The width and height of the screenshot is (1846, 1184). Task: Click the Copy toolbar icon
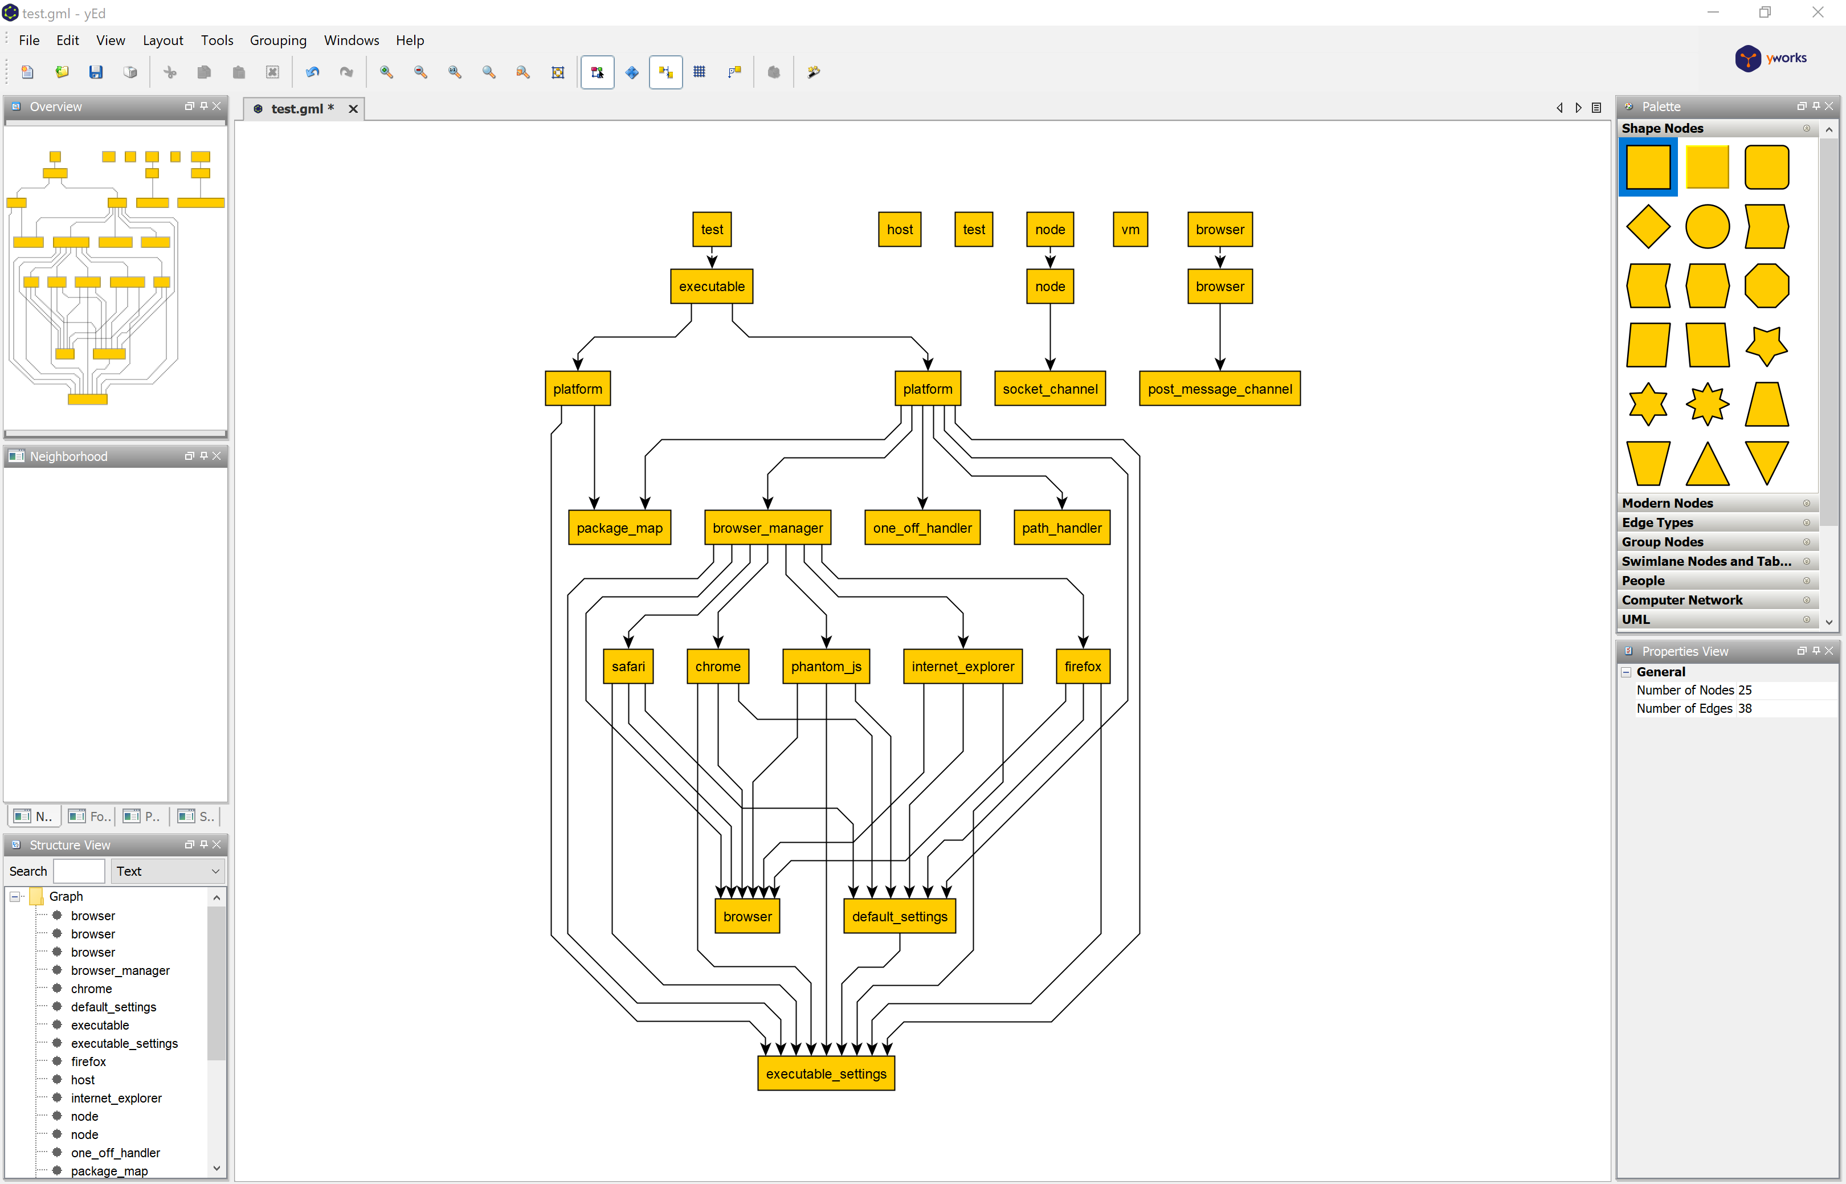[204, 72]
